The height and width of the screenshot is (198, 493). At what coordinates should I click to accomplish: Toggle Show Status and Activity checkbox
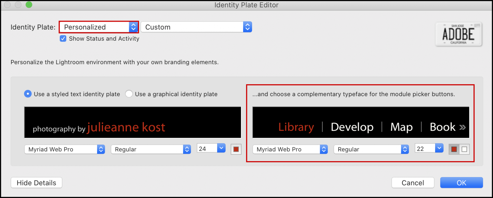(63, 39)
